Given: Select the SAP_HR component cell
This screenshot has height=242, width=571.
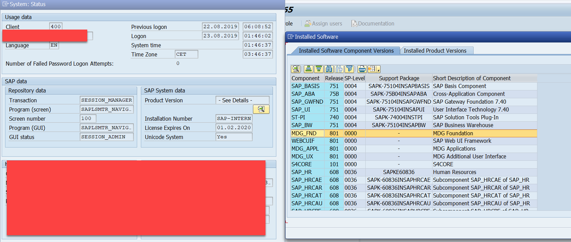Looking at the screenshot, I should click(307, 172).
